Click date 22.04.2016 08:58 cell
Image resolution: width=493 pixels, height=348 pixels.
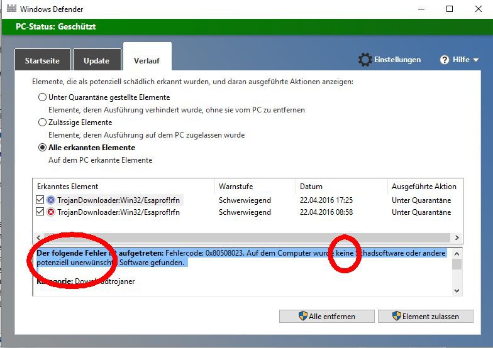(x=326, y=212)
